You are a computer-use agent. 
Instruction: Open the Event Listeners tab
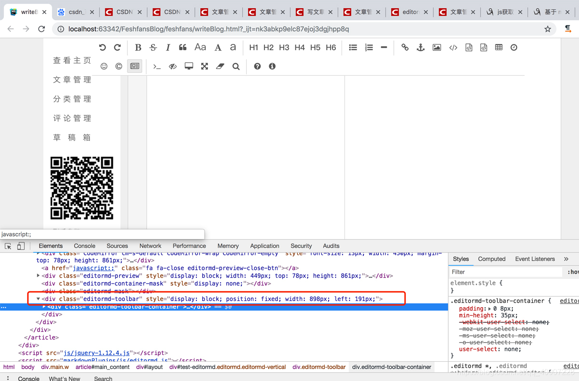(535, 259)
